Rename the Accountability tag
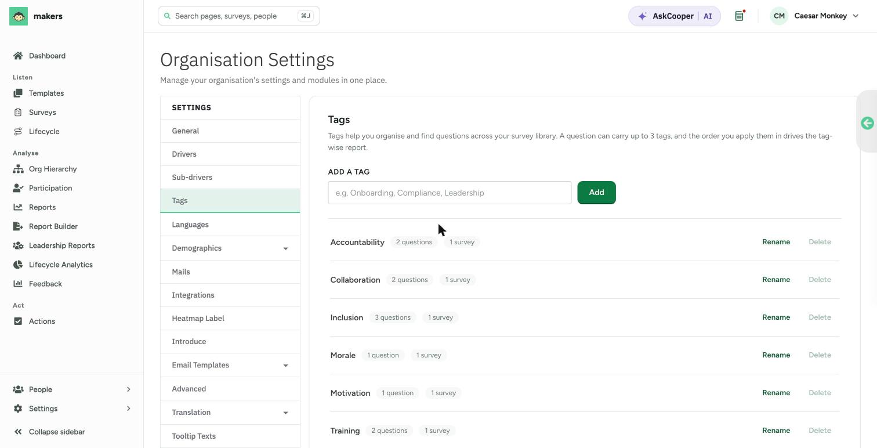877x448 pixels. (x=776, y=242)
